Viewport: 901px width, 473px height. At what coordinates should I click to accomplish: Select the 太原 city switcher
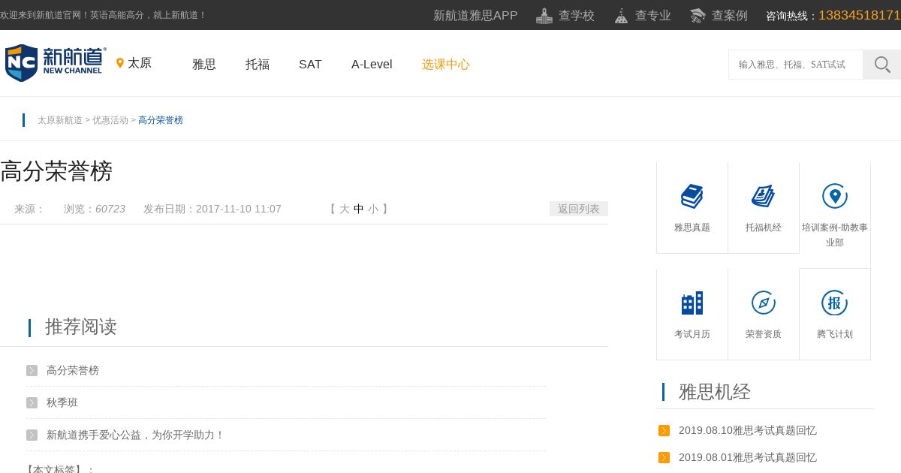pyautogui.click(x=140, y=63)
